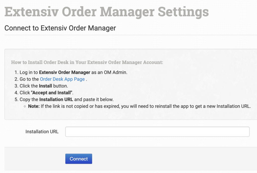Click the Connect button

pyautogui.click(x=79, y=159)
